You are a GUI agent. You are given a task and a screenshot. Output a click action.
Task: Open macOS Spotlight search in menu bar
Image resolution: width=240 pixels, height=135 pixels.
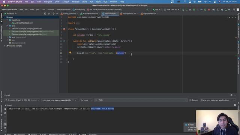point(210,1)
